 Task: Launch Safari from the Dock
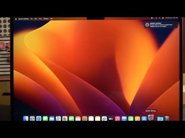point(39,118)
